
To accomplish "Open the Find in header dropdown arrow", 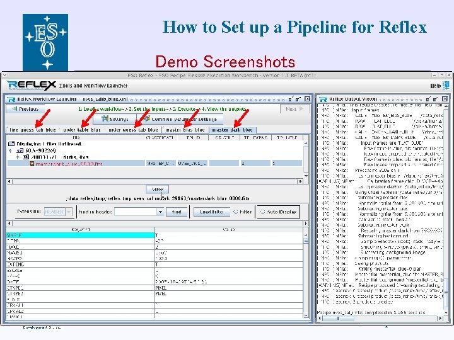I will pos(160,212).
